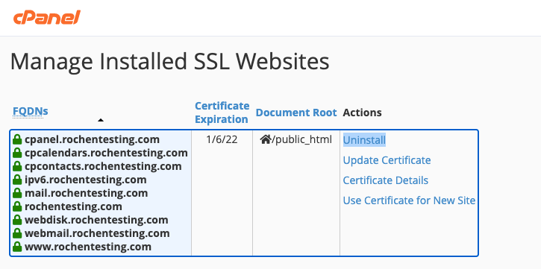Screen dimensions: 541x269
Task: Select cpcalendars.rochentesting.com domain text
Action: tap(106, 153)
